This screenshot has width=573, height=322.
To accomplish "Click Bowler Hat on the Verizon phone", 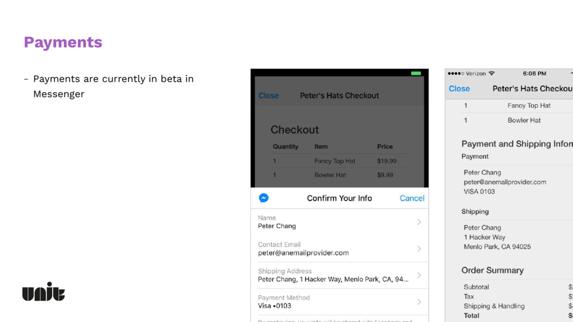I will 524,120.
